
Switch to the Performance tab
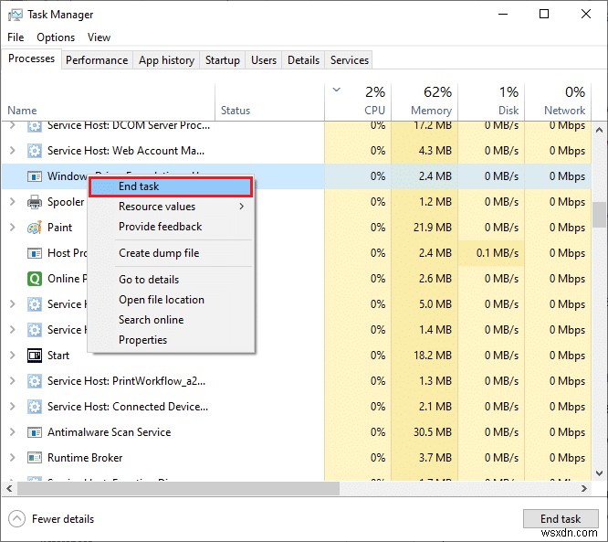pyautogui.click(x=97, y=60)
